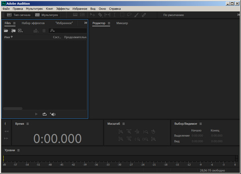The width and height of the screenshot is (241, 174).
Task: Click the Import File icon in Files panel
Action: pos(13,31)
